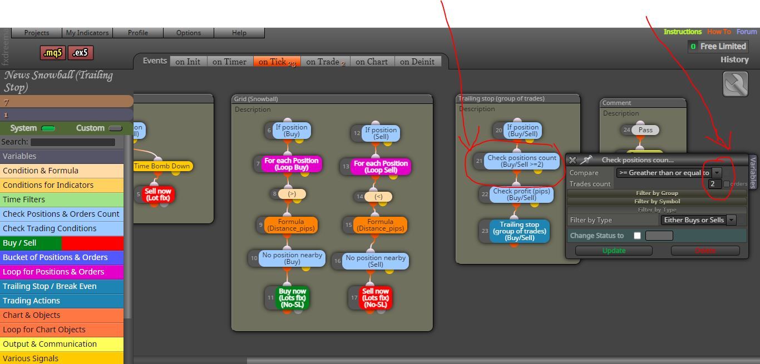Open the Options menu
The image size is (760, 364).
tap(189, 33)
